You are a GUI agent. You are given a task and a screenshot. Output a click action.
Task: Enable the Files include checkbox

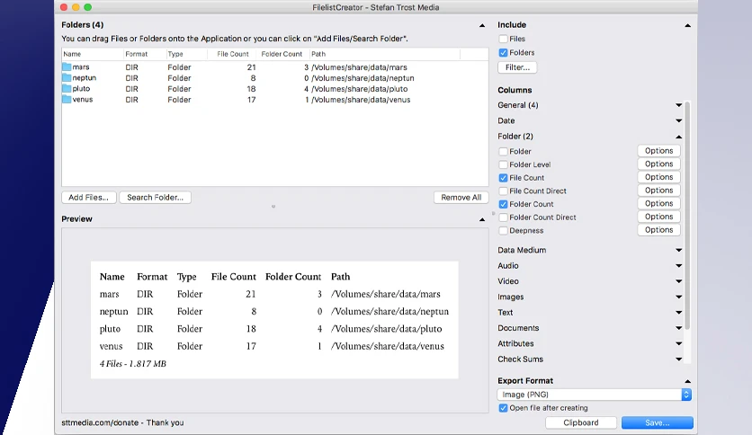pyautogui.click(x=503, y=39)
